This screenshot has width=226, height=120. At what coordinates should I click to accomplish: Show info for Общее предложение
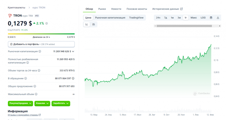pos(35,86)
